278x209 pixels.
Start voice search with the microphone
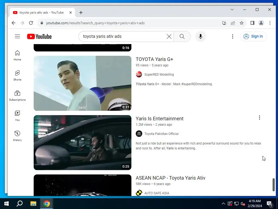(x=201, y=36)
